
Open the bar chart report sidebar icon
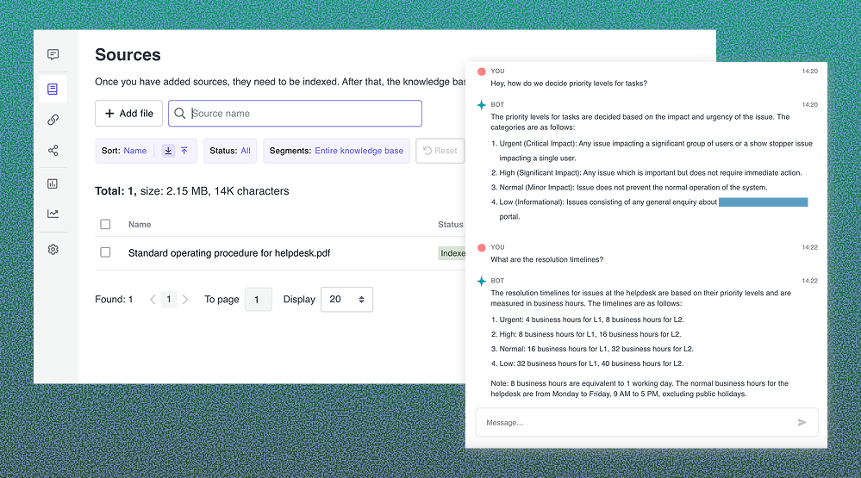pos(53,183)
